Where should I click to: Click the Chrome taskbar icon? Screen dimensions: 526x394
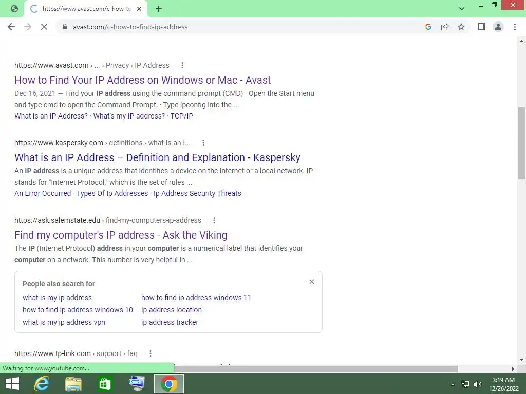click(x=168, y=384)
